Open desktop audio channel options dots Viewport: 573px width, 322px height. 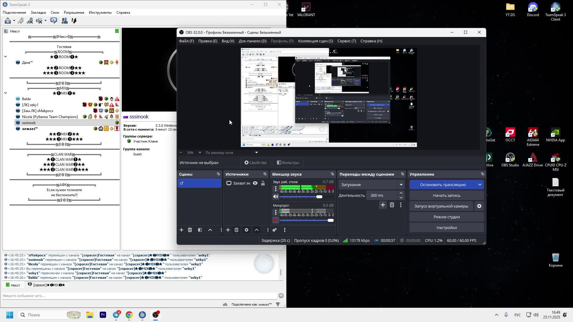point(276,188)
